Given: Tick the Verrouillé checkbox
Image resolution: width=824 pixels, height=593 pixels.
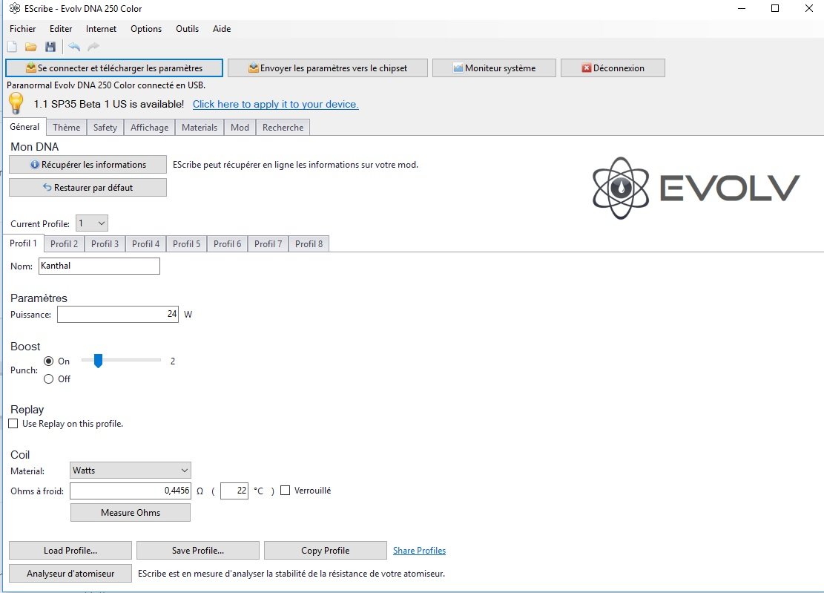Looking at the screenshot, I should tap(286, 491).
